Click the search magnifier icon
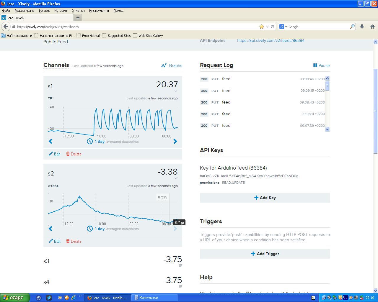378x302 pixels. [352, 27]
